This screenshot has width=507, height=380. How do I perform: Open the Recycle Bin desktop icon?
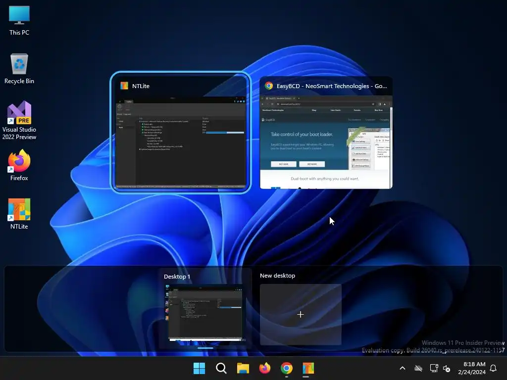coord(19,69)
